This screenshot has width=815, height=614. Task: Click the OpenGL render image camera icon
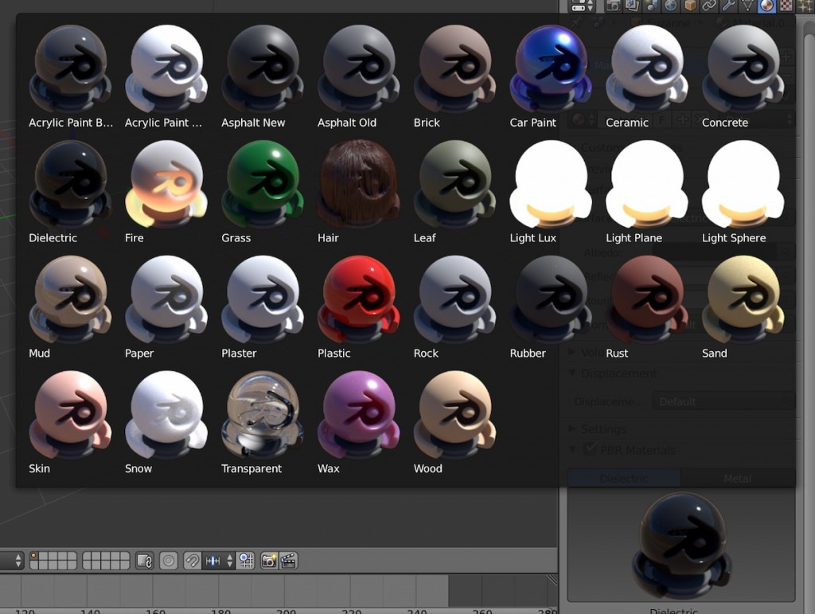269,561
